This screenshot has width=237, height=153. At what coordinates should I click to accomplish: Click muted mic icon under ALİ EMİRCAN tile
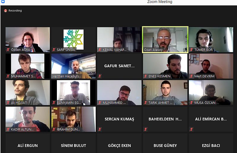click(191, 129)
